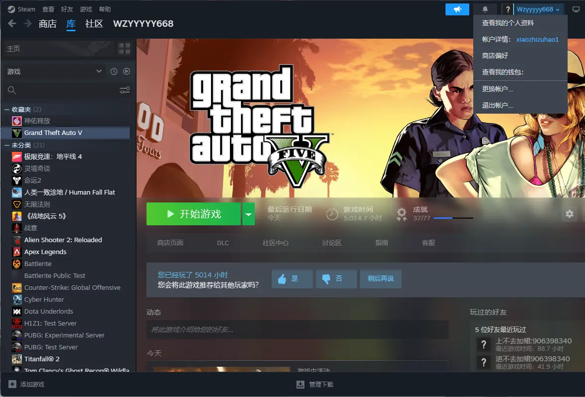Viewport: 585px width, 397px height.
Task: Select the Dota Underlords game icon
Action: 17,312
